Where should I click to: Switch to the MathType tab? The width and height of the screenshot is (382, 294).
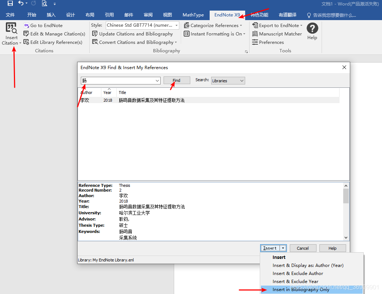[x=193, y=15]
